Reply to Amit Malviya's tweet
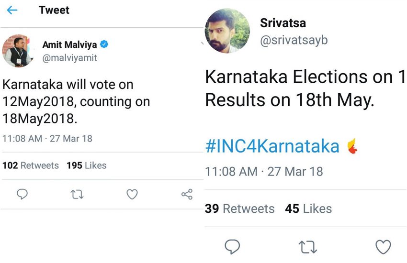Screen dimensions: 407x263 pos(23,194)
